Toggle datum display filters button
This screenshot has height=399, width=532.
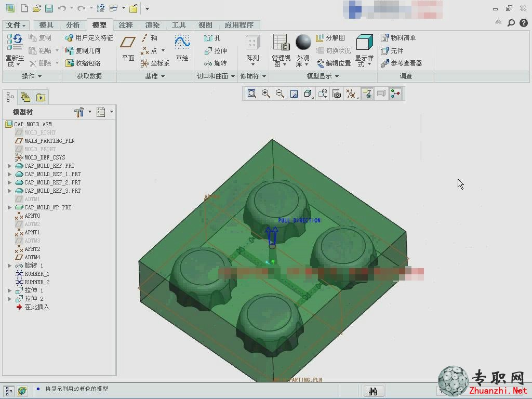click(x=351, y=94)
